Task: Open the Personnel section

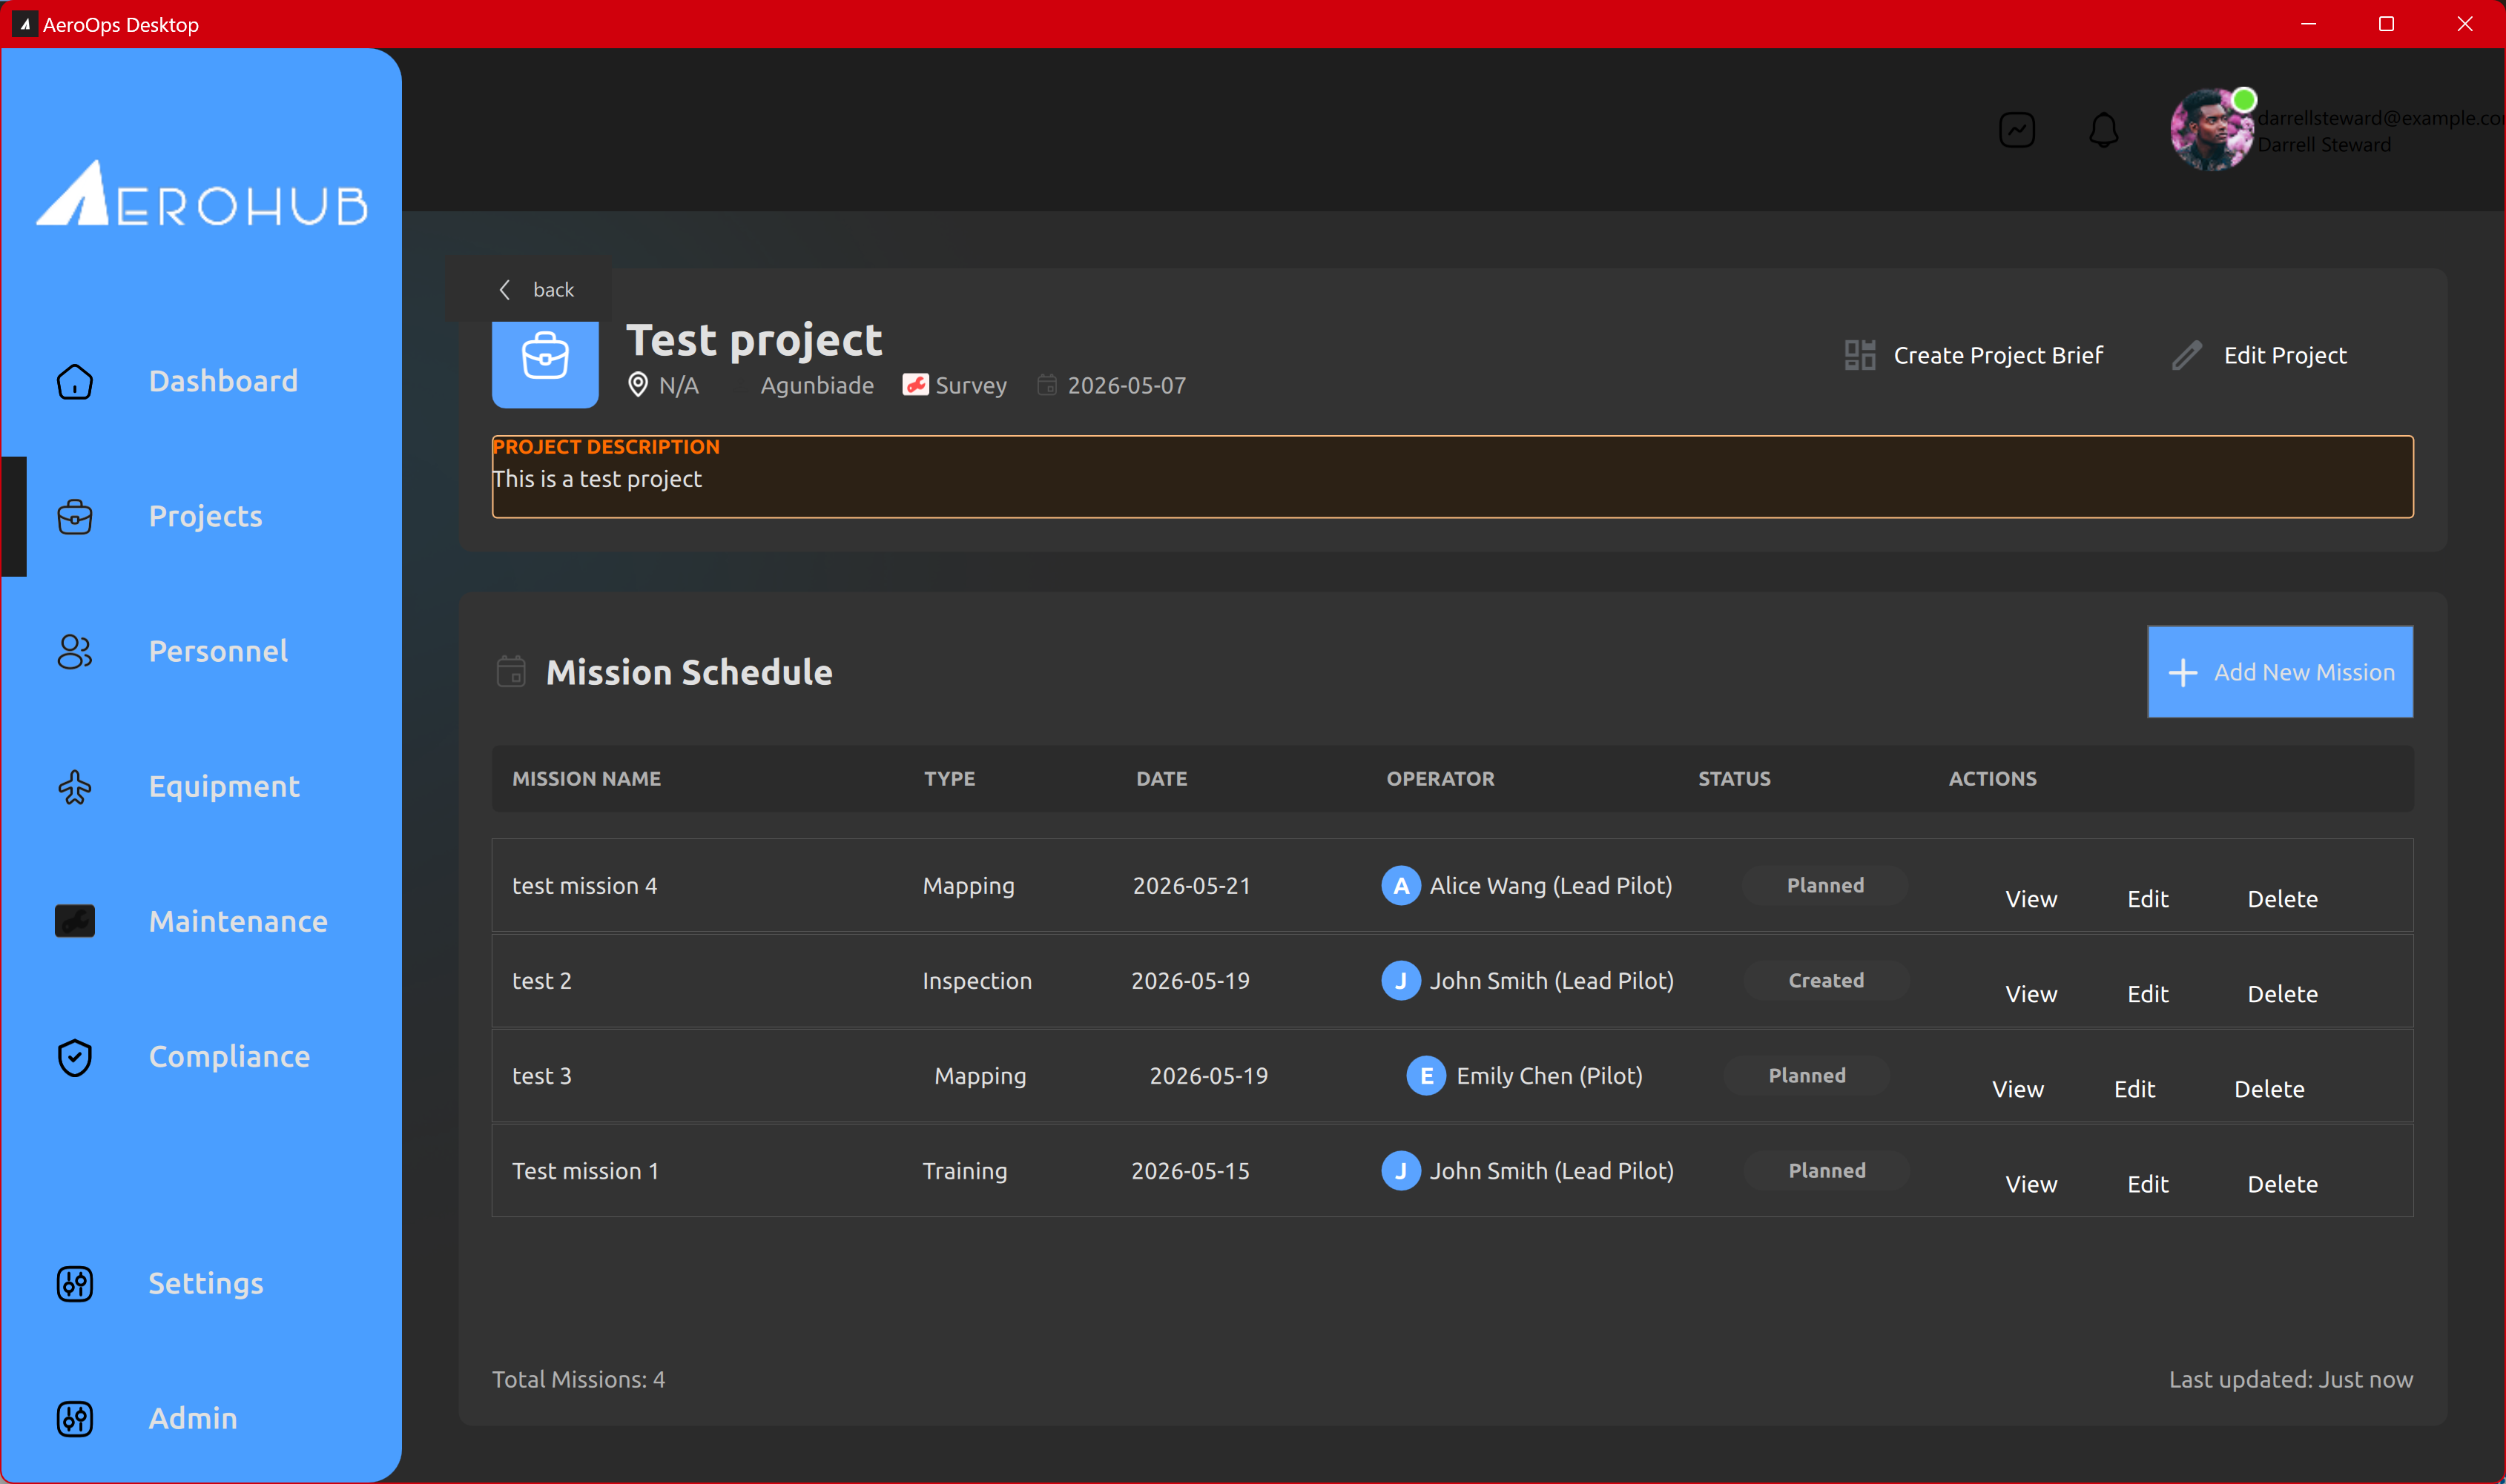Action: pos(218,652)
